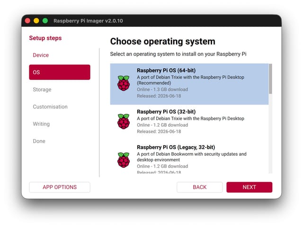Image resolution: width=303 pixels, height=227 pixels.
Task: Click 32-bit "Online - 1.2 GB download" line
Action: coord(162,125)
